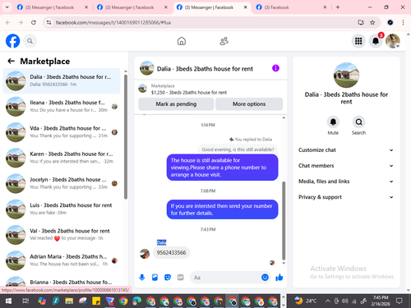Viewport: 411px width, 308px height.
Task: Switch to the fourth Facebook browser tab
Action: point(291,7)
